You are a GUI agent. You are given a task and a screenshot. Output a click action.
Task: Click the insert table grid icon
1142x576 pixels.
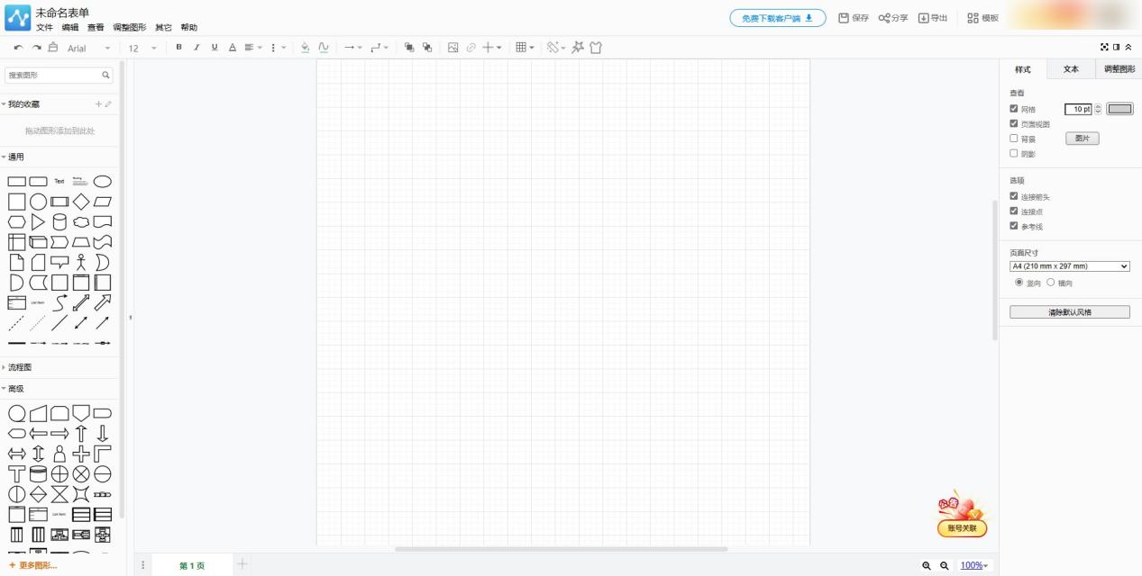521,48
